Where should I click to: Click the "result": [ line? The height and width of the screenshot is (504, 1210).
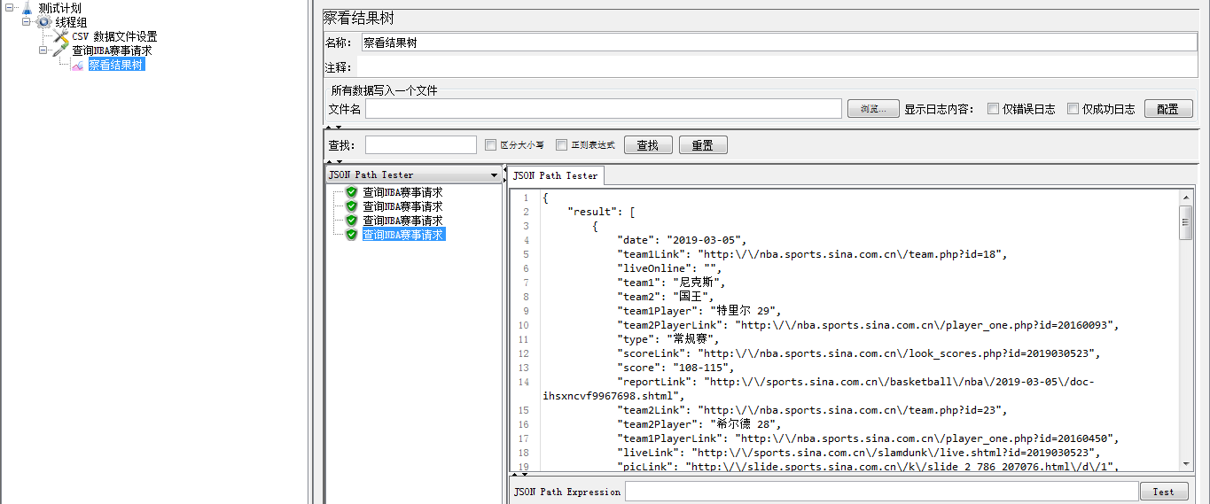coord(602,212)
